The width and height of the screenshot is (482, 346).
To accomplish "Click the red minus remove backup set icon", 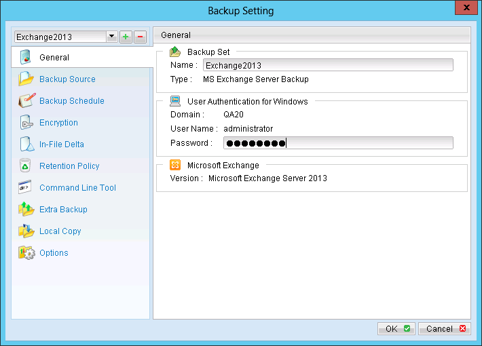I will pyautogui.click(x=141, y=37).
